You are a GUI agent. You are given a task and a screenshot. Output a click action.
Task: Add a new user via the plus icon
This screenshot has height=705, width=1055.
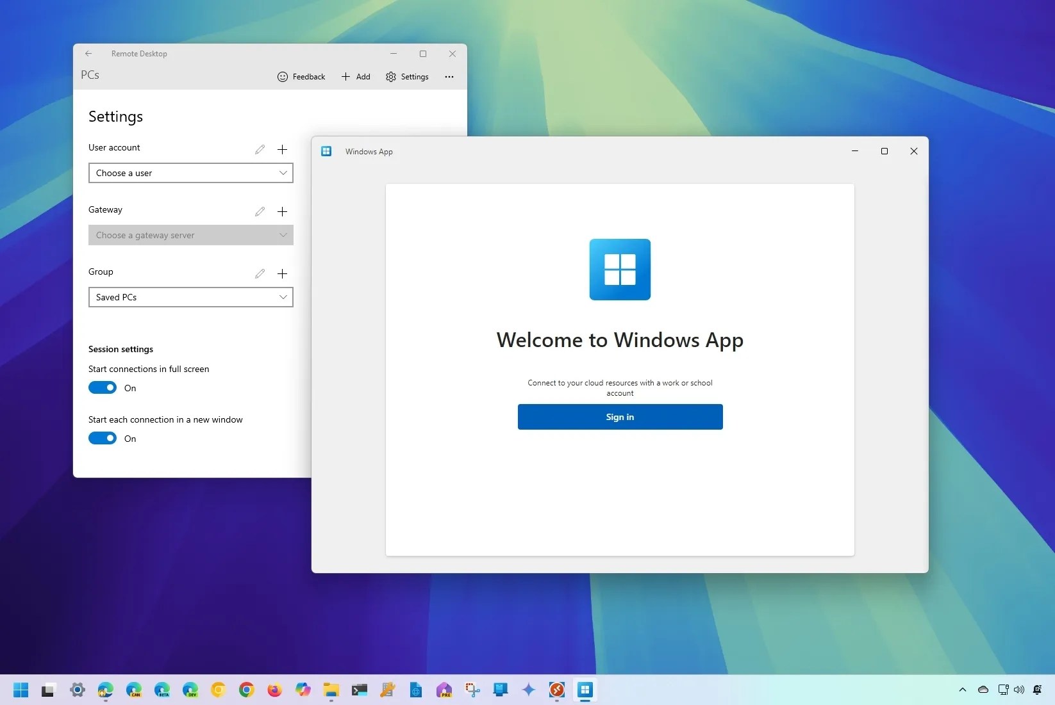point(283,149)
